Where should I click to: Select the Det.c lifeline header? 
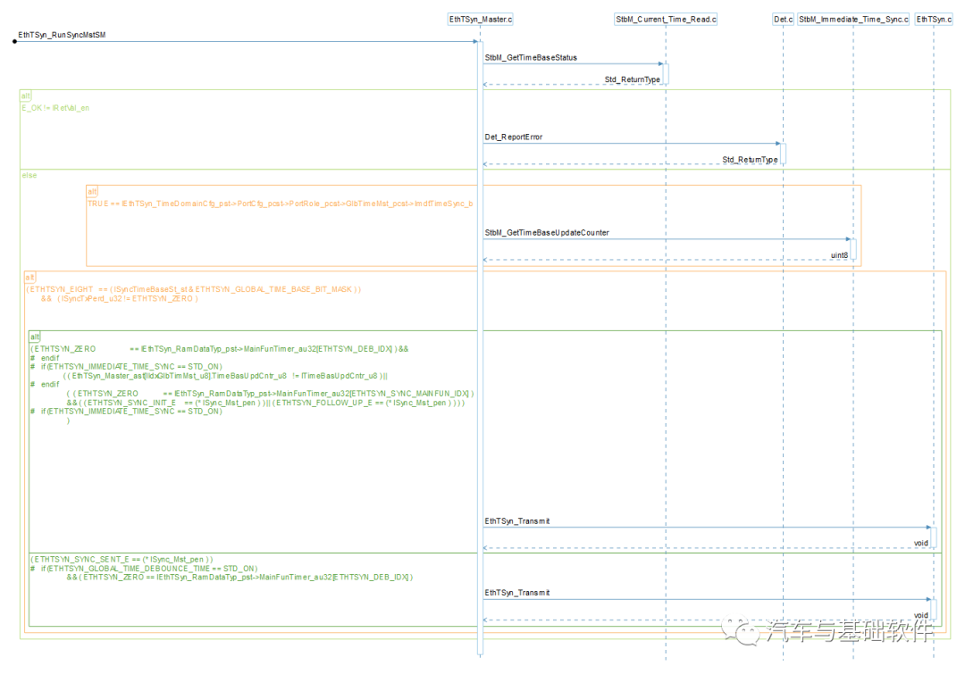click(x=782, y=19)
